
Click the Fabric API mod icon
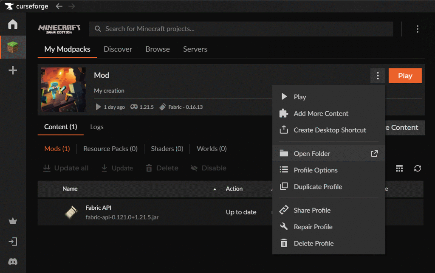pyautogui.click(x=71, y=212)
